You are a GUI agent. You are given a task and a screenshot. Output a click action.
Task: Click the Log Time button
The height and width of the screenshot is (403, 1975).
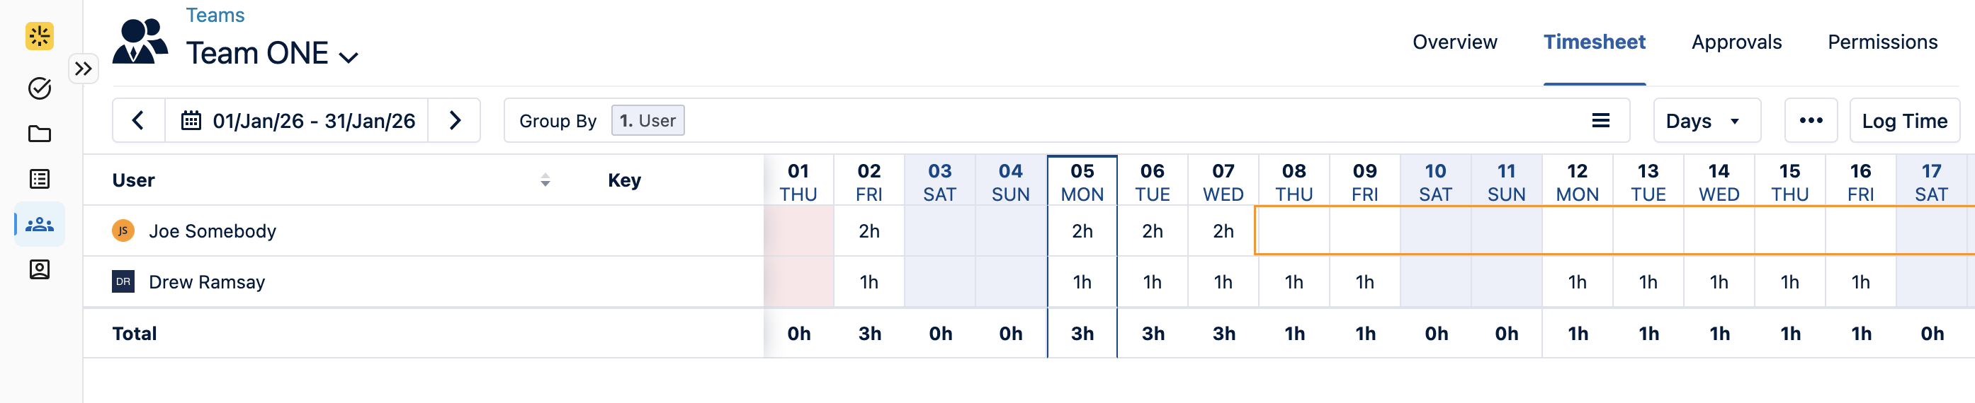pyautogui.click(x=1903, y=120)
